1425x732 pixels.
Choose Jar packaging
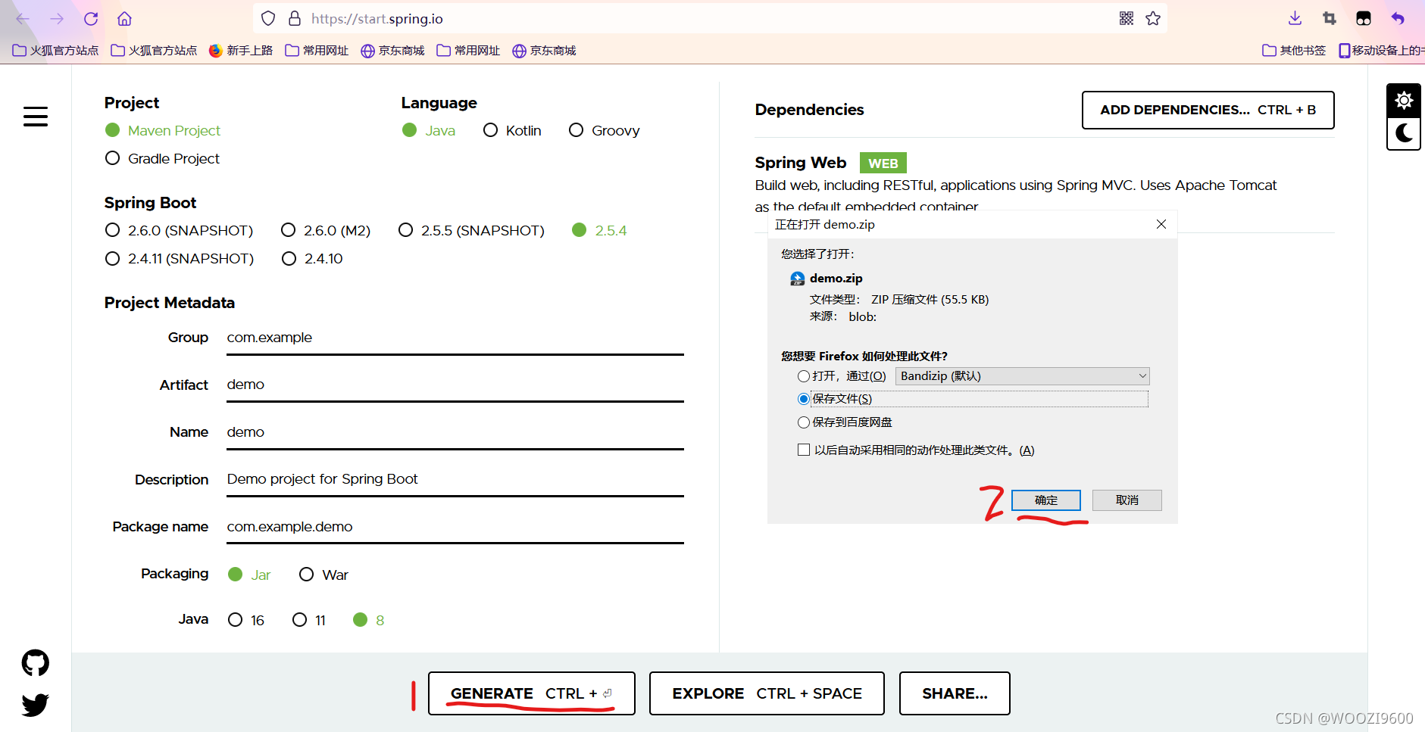(x=249, y=575)
